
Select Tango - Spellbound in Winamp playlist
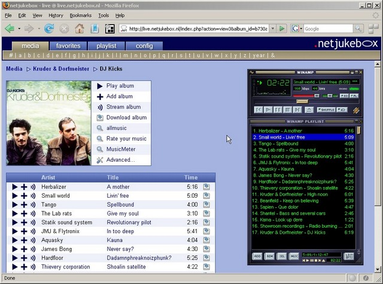pyautogui.click(x=303, y=144)
